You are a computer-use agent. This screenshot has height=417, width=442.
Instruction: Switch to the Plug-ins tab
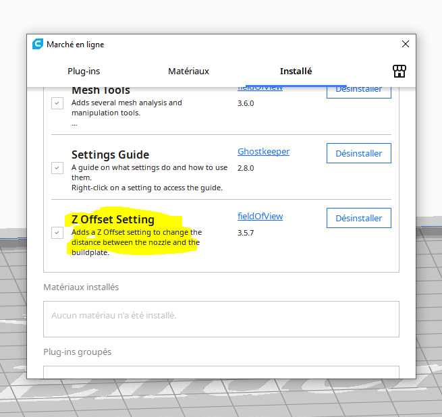point(84,72)
